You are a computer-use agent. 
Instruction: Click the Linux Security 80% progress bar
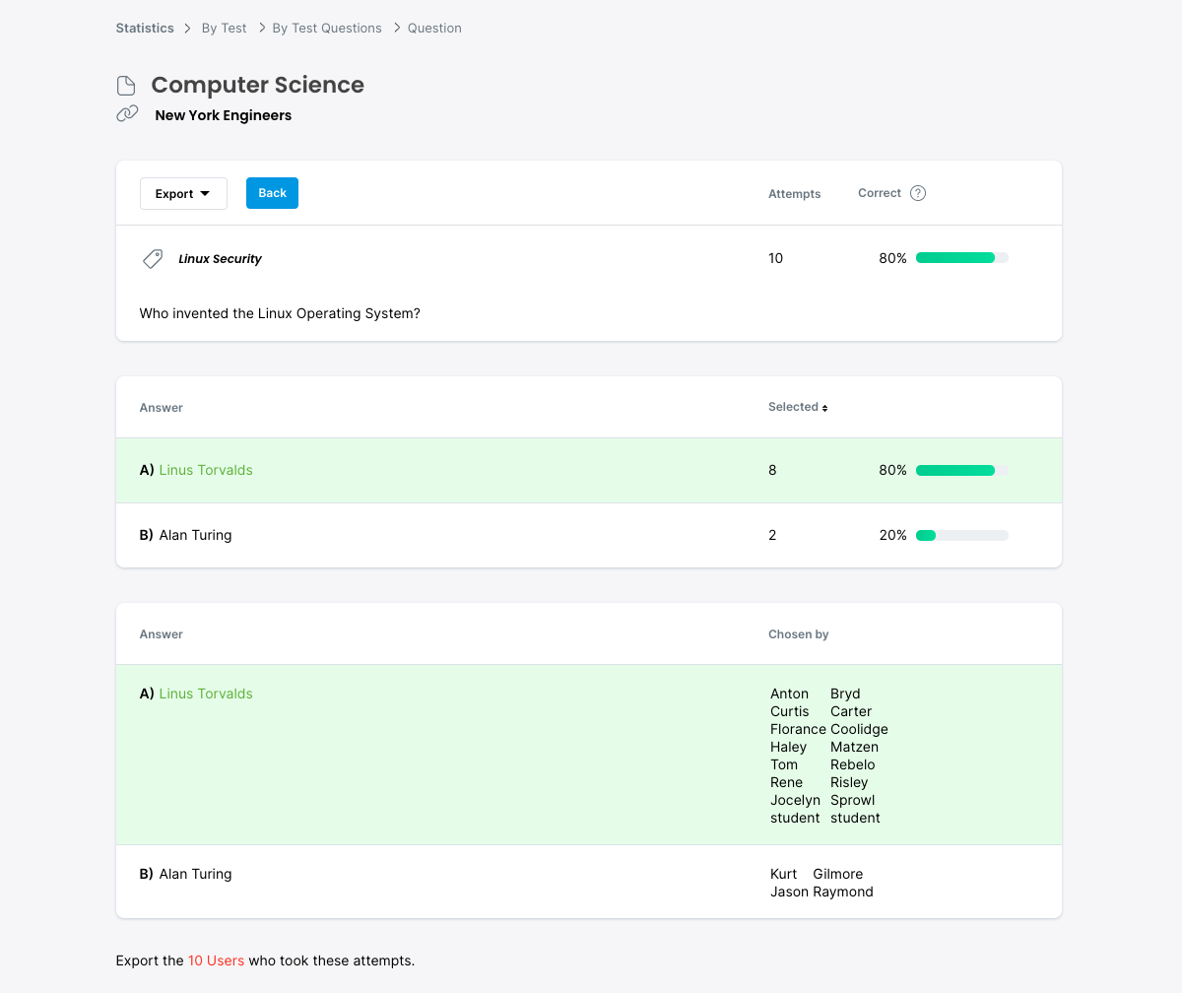pyautogui.click(x=961, y=258)
